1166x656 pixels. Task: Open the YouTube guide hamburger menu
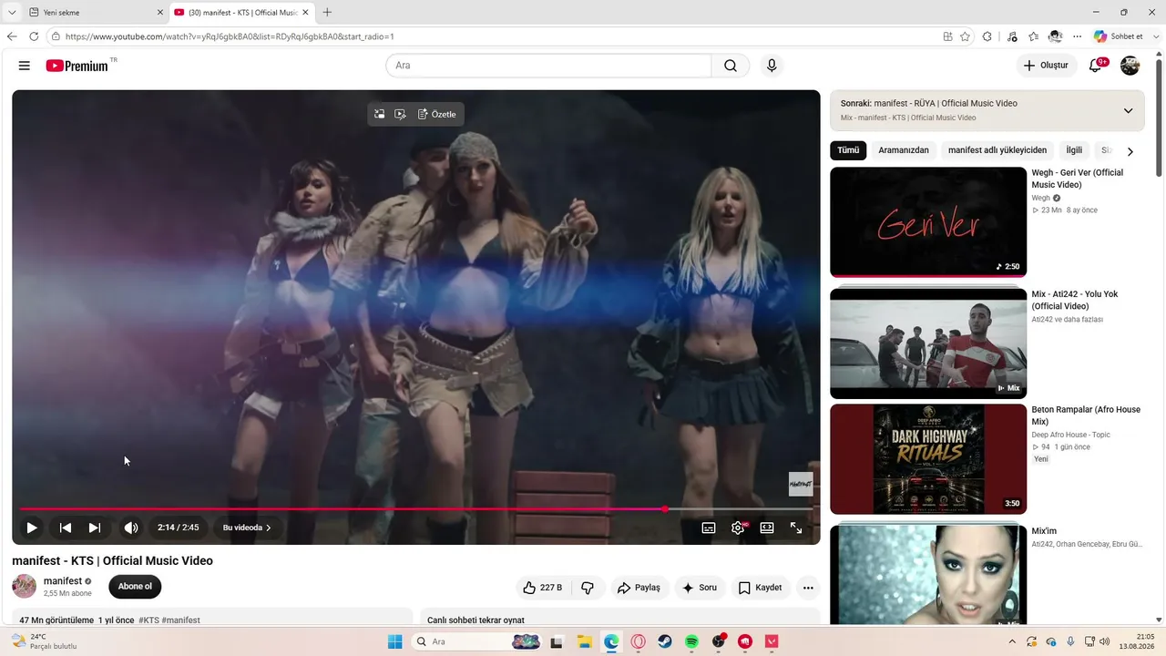[25, 66]
